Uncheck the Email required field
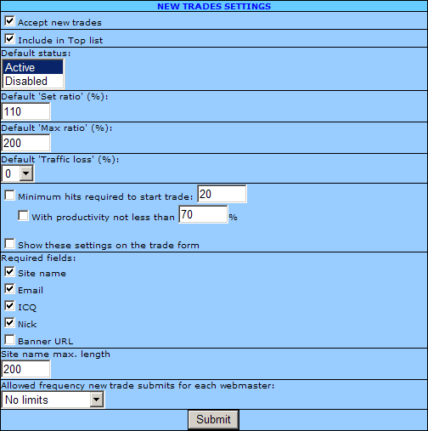428x431 pixels. (x=9, y=289)
